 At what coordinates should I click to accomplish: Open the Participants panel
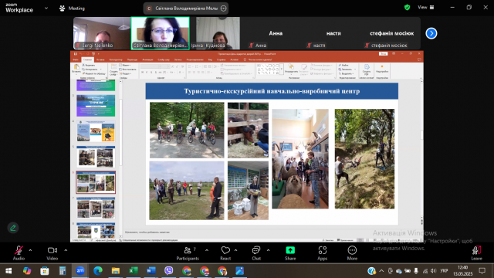[188, 253]
